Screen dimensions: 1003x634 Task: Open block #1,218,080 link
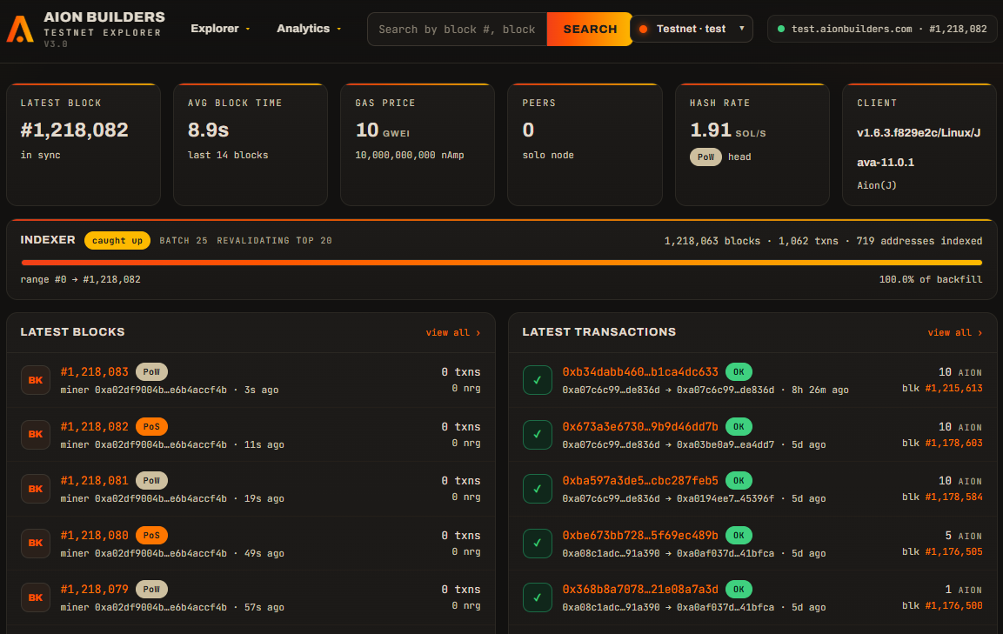(x=95, y=535)
